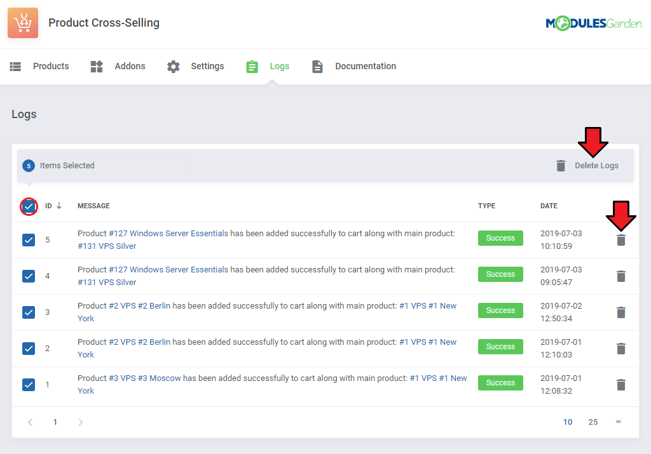Open #2 VPS #2 Berlin link in log 2
Image resolution: width=651 pixels, height=454 pixels.
[139, 342]
